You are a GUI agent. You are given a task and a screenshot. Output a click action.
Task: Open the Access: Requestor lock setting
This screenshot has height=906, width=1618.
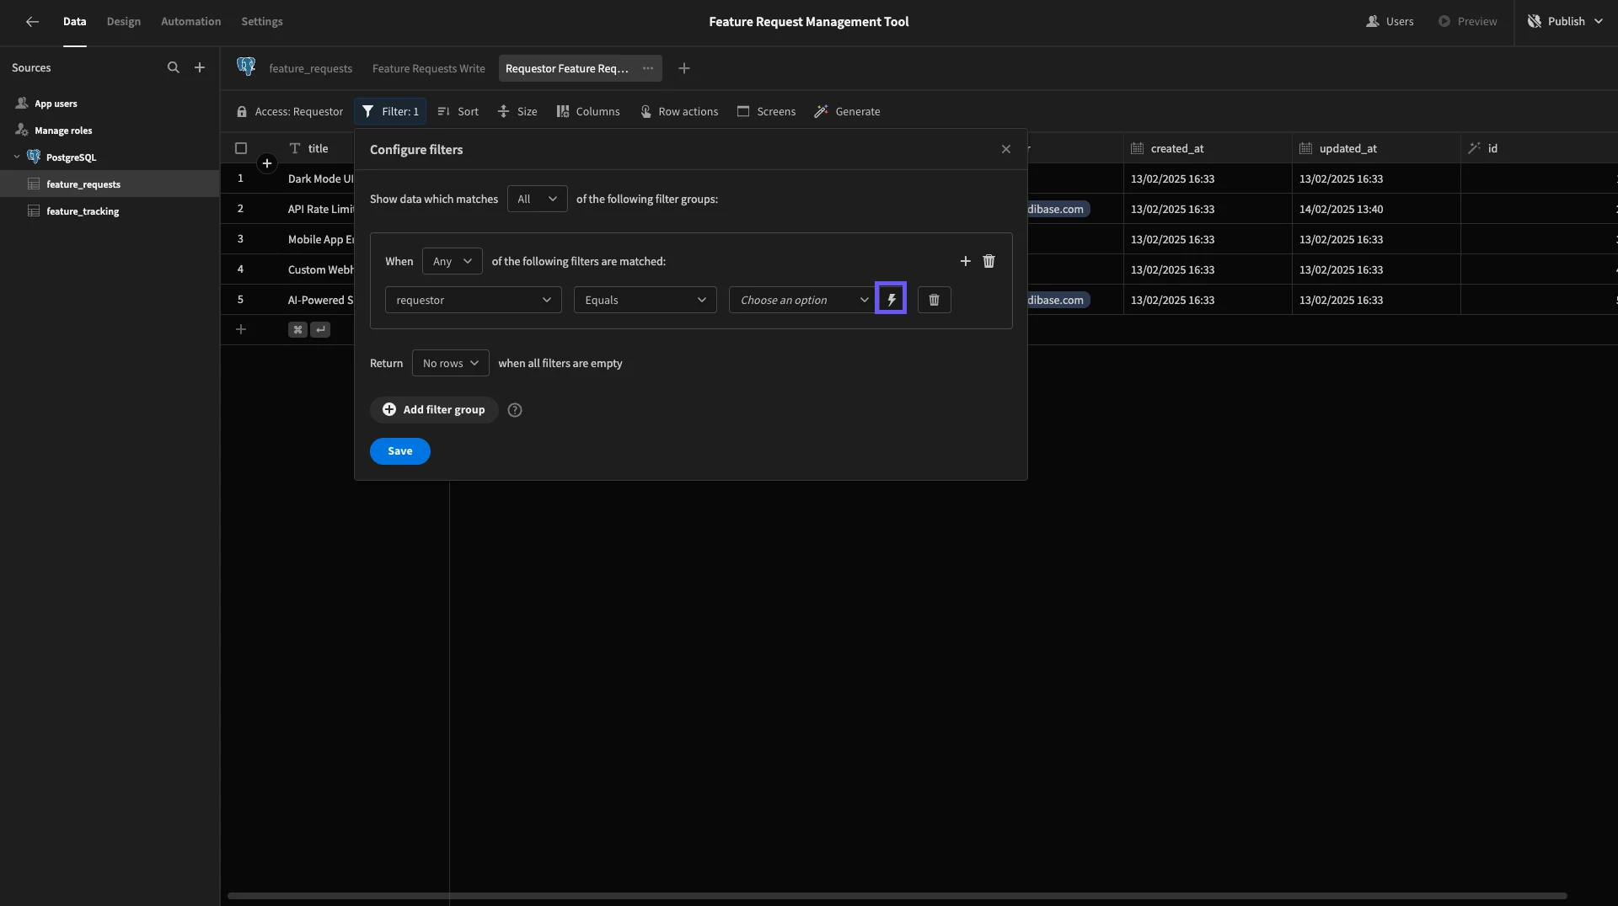point(290,111)
